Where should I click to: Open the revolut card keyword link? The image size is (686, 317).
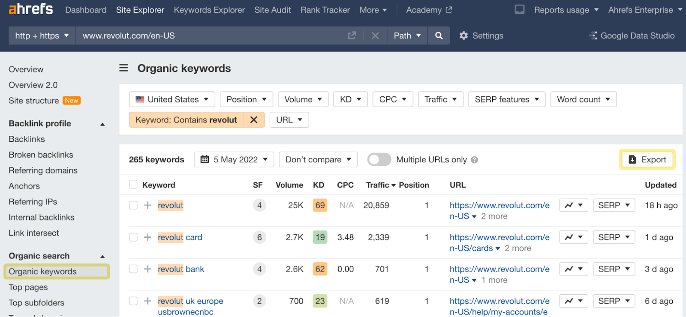(x=180, y=237)
